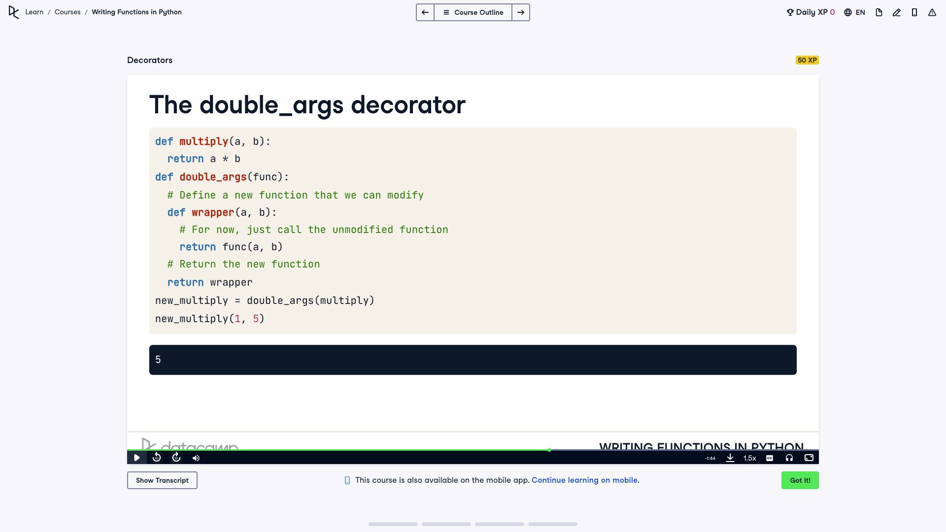Click the DataCamp logo icon
Screen dimensions: 946x532
coord(14,12)
